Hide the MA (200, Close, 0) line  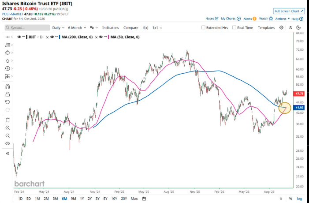point(52,37)
